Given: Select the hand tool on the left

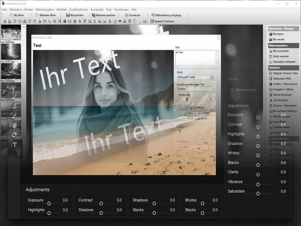Looking at the screenshot, I should pyautogui.click(x=15, y=126).
